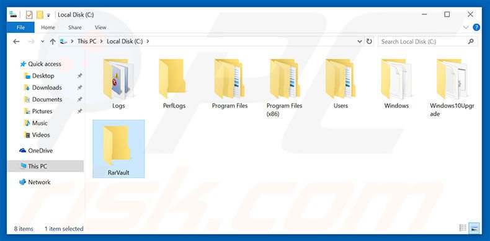Select the Network label in sidebar

39,182
